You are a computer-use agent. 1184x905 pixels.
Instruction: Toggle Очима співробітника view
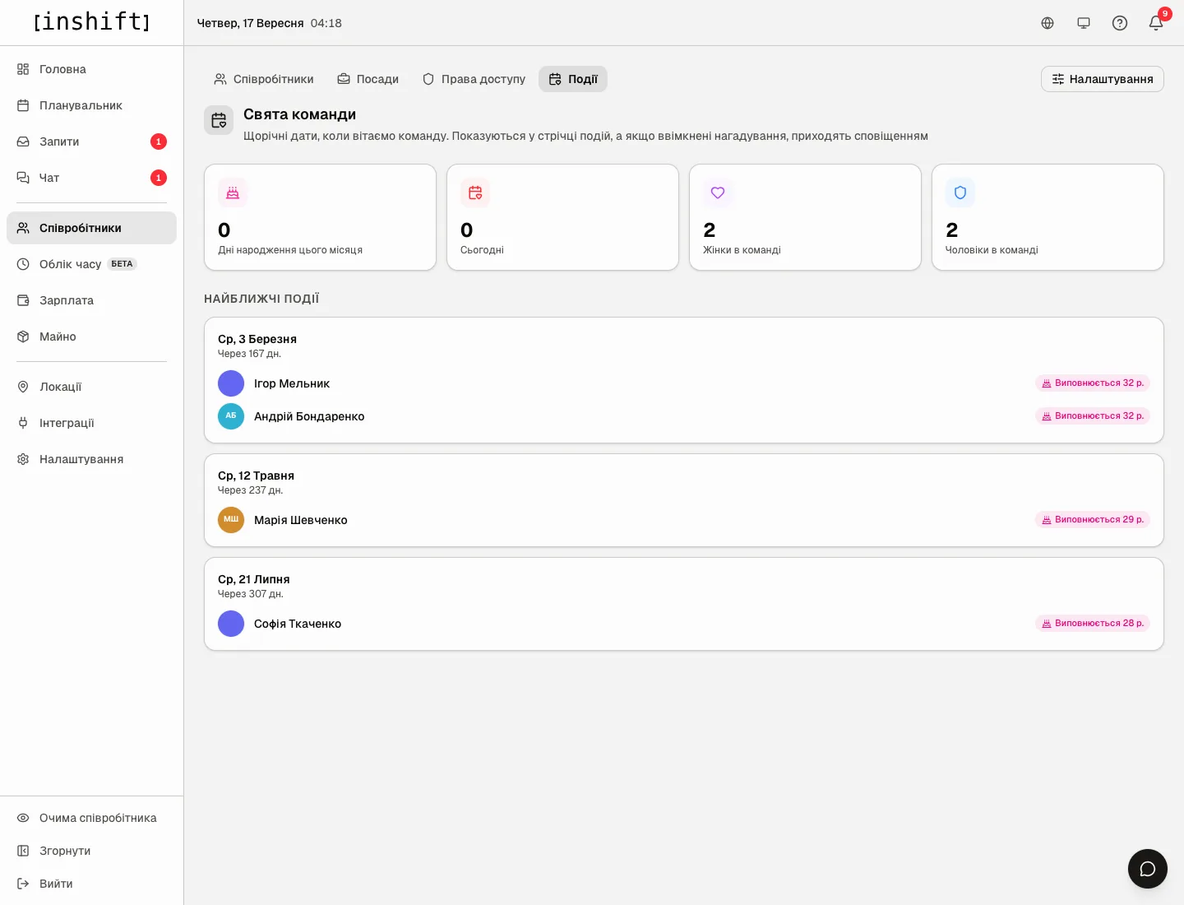[91, 818]
